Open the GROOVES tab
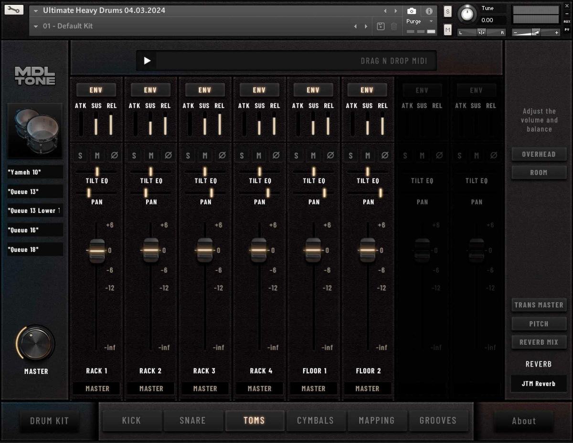This screenshot has width=573, height=443. coord(438,421)
